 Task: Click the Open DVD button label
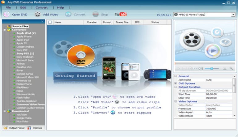20,15
